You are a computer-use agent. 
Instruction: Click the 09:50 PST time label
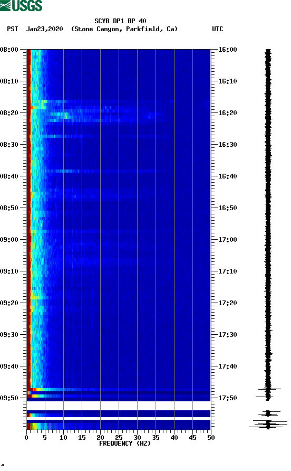pyautogui.click(x=9, y=398)
